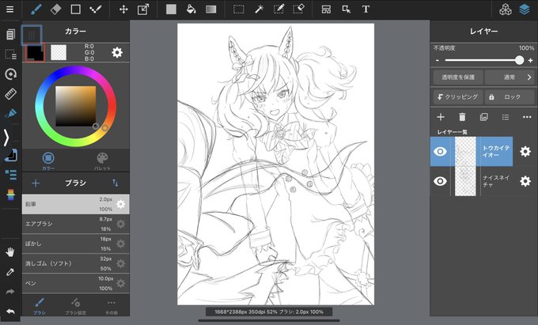This screenshot has height=325, width=538.
Task: Open ぼかし brush settings gear
Action: pos(121,244)
